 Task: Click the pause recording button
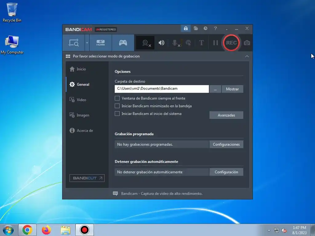click(x=216, y=43)
